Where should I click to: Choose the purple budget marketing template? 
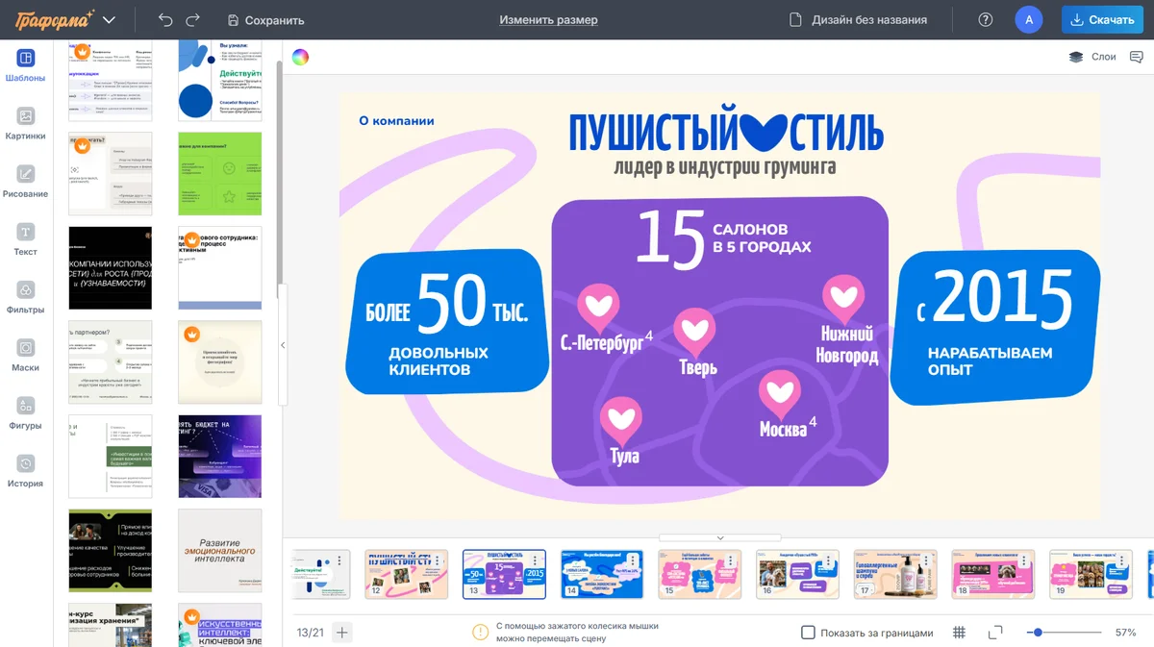(220, 456)
